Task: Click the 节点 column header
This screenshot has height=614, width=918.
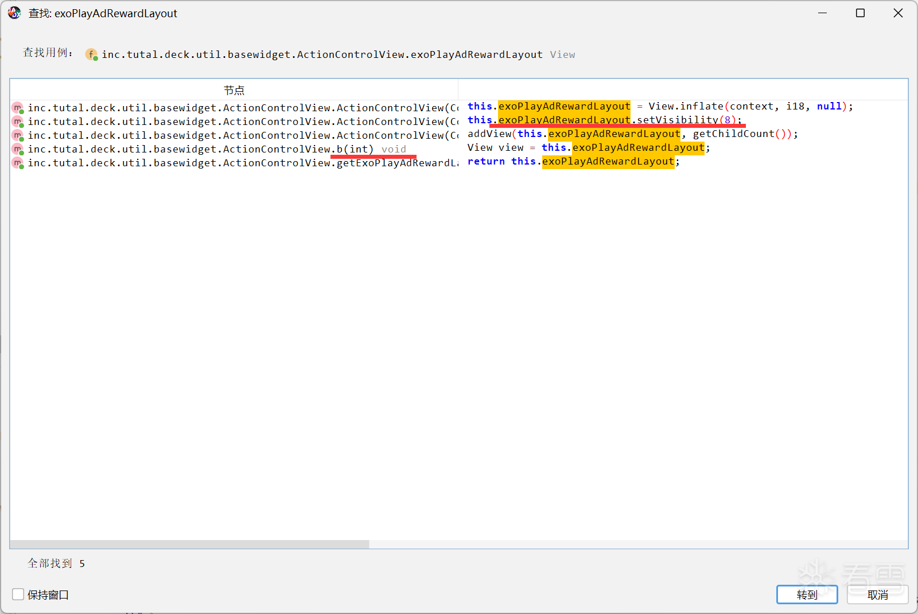Action: tap(234, 90)
